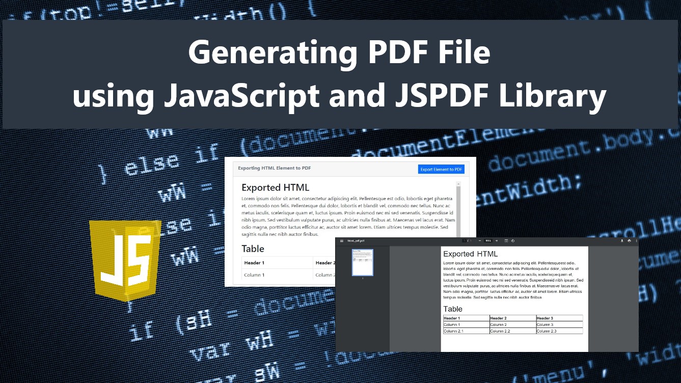The width and height of the screenshot is (681, 383).
Task: Print the PDF document
Action: 629,240
